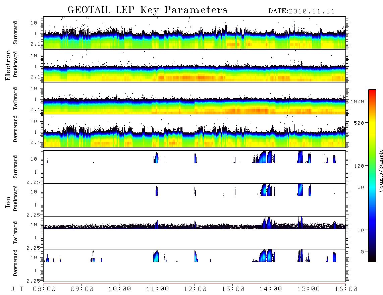383x295 pixels.
Task: Click the 0.05 tick of Ion Dawnward panel
Action: 33,281
